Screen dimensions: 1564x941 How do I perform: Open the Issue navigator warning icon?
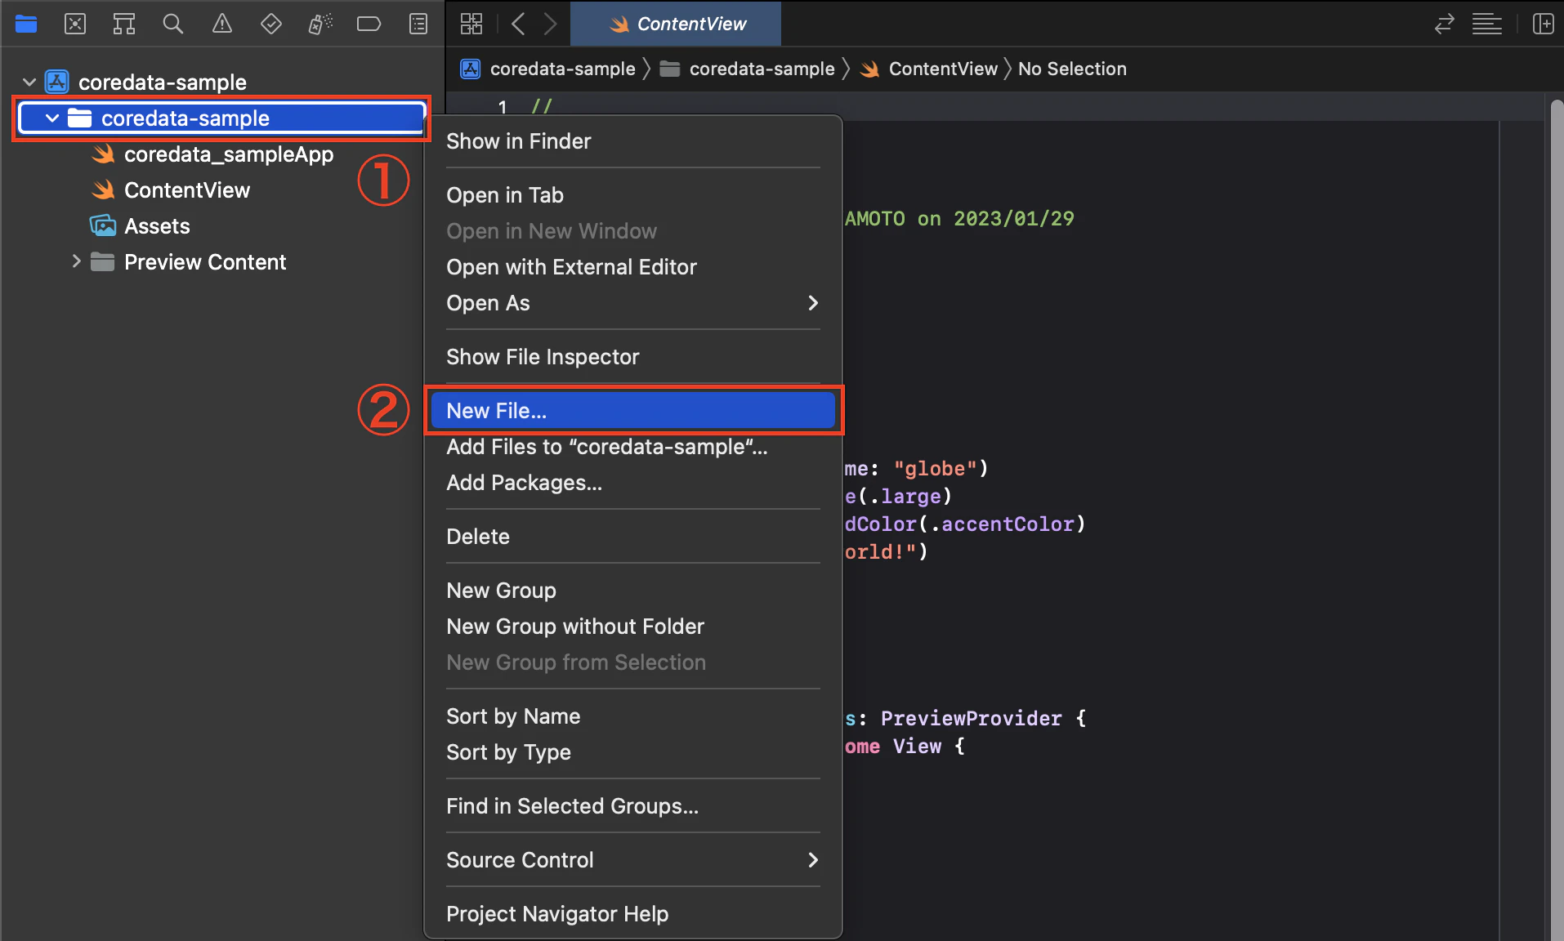click(x=221, y=24)
